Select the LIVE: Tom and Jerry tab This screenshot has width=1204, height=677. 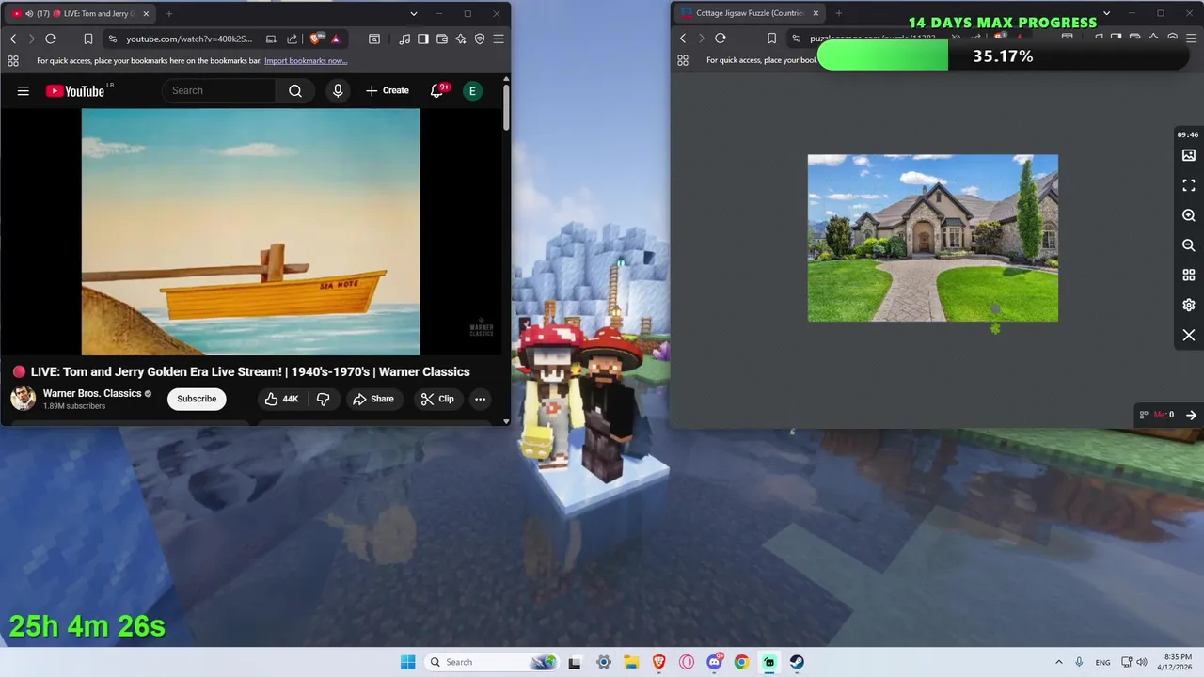pyautogui.click(x=80, y=14)
